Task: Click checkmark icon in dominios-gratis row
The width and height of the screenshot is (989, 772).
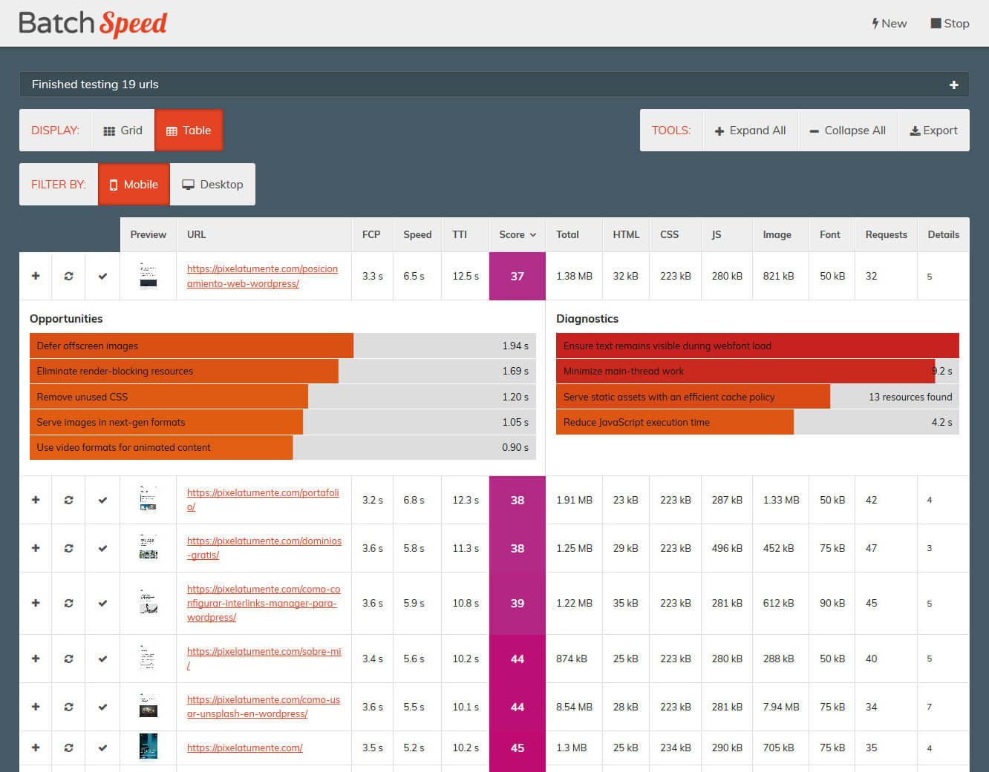Action: click(102, 548)
